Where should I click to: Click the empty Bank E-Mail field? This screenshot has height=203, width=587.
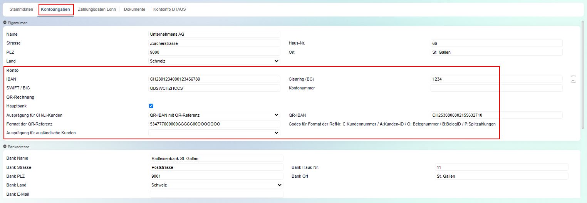click(x=216, y=194)
